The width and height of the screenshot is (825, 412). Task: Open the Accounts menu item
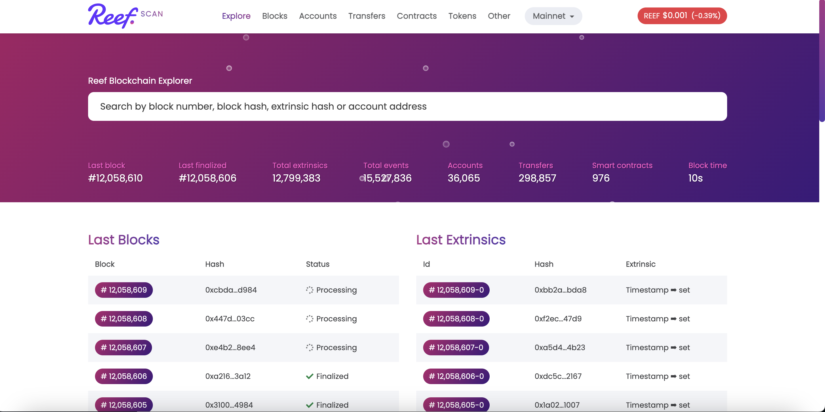coord(318,16)
